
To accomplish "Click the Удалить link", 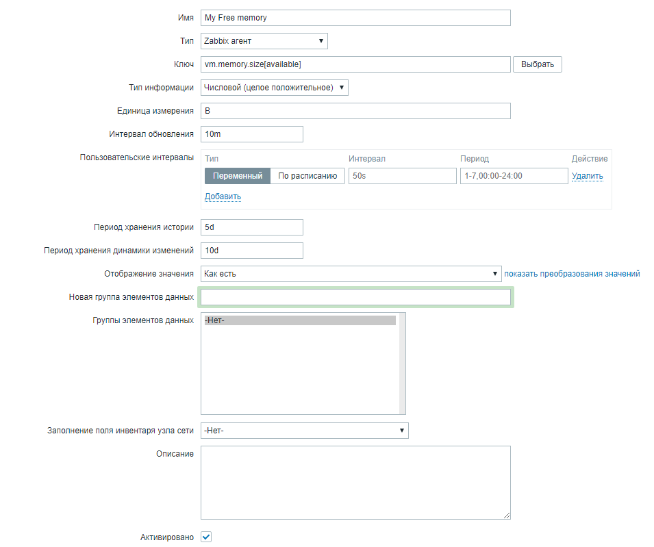I will click(x=588, y=176).
